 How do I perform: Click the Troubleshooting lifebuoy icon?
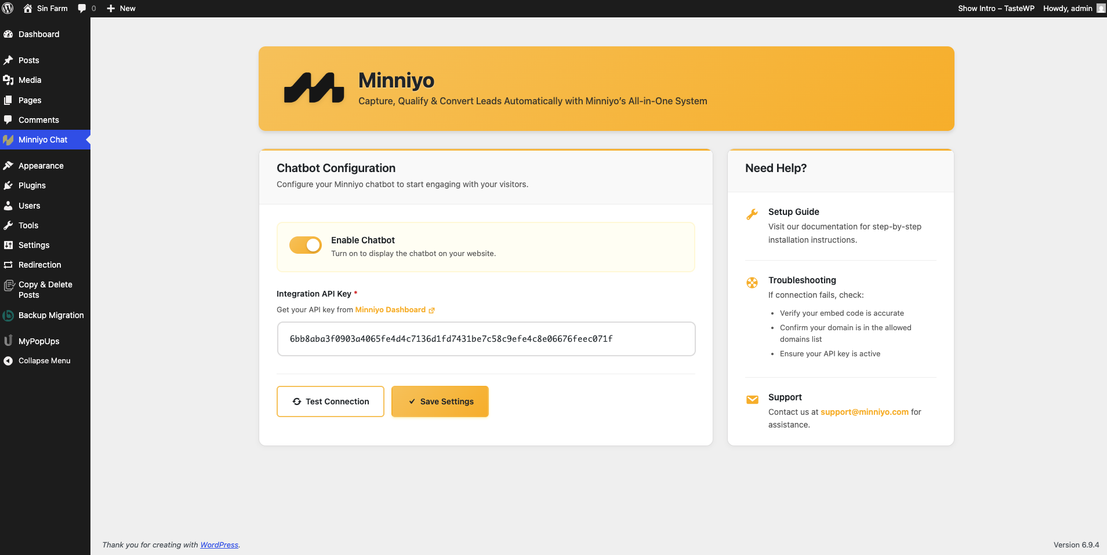click(x=752, y=283)
